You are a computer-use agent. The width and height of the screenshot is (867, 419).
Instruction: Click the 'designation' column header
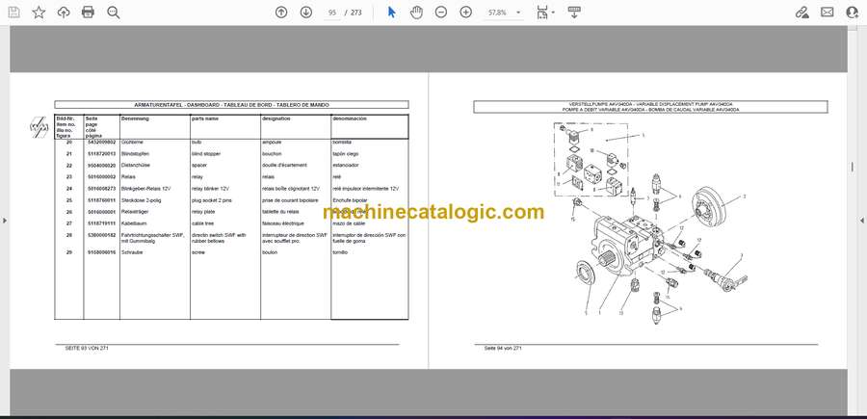pos(276,118)
